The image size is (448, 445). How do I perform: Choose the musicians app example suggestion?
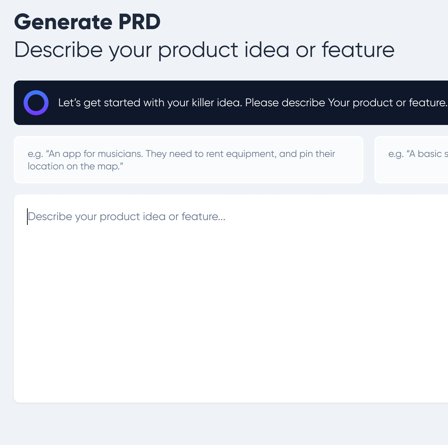(188, 160)
